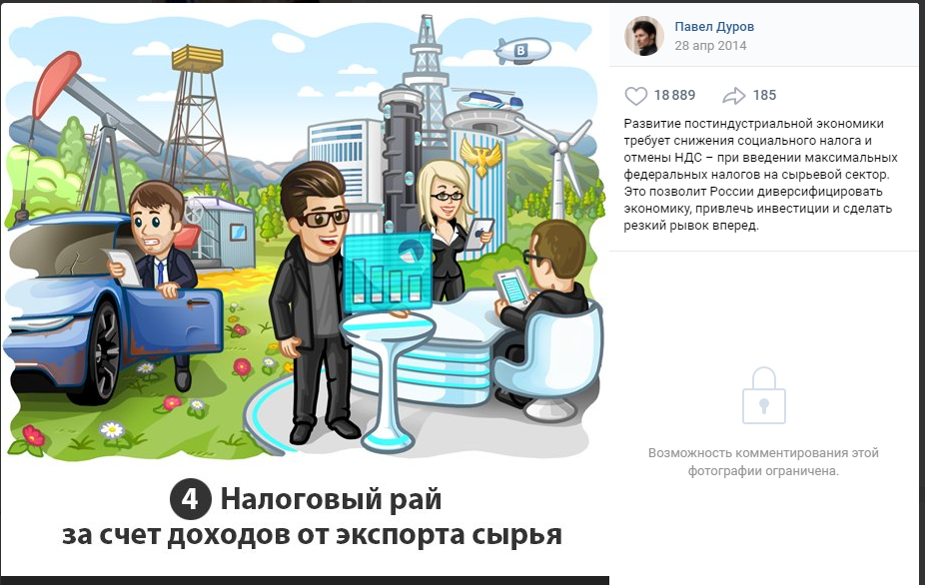
Task: Click the golden eagle emblem on building
Action: 481,156
